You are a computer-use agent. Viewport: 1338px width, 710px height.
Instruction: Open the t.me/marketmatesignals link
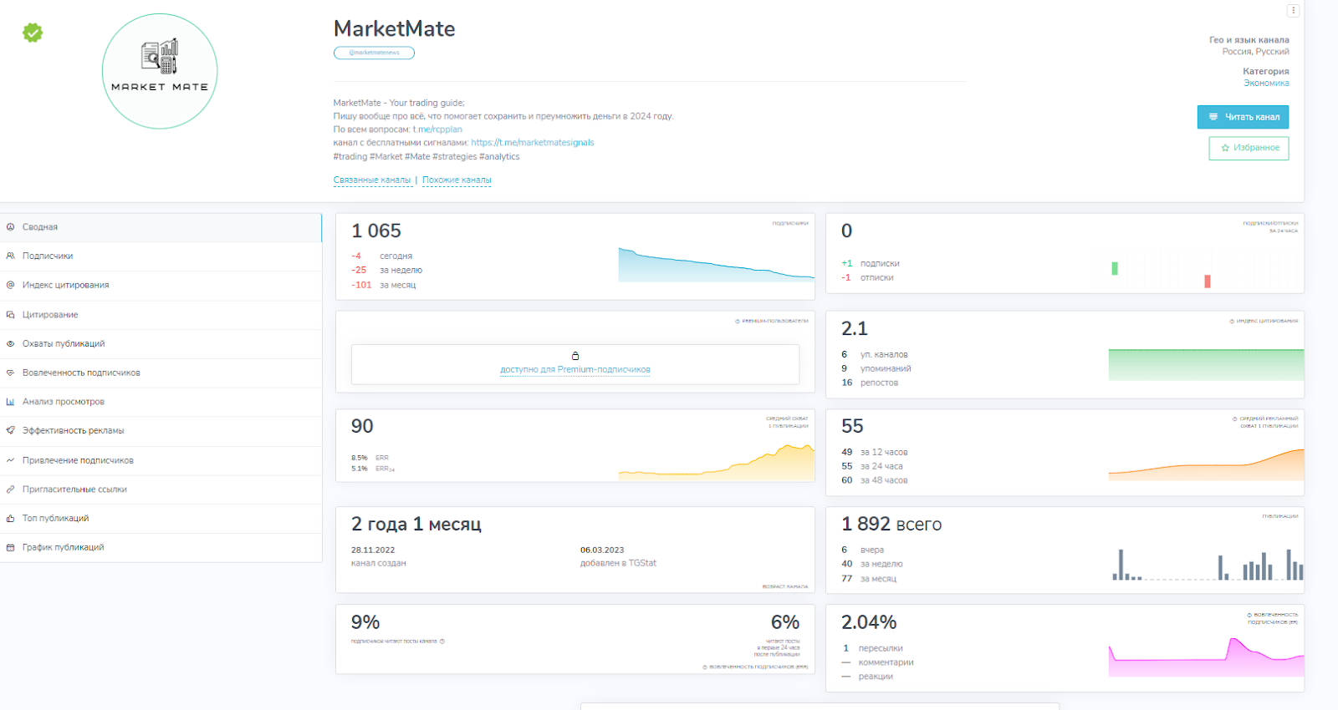click(x=533, y=143)
